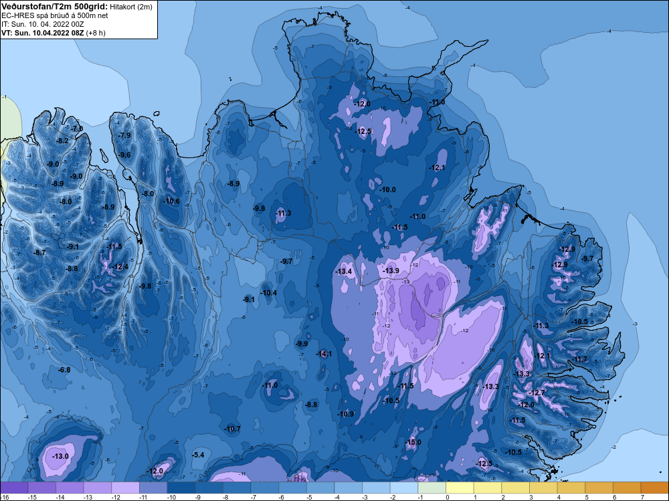Screen dimensions: 669x501
Task: Select the -10.7 temperature value
Action: pyautogui.click(x=233, y=429)
